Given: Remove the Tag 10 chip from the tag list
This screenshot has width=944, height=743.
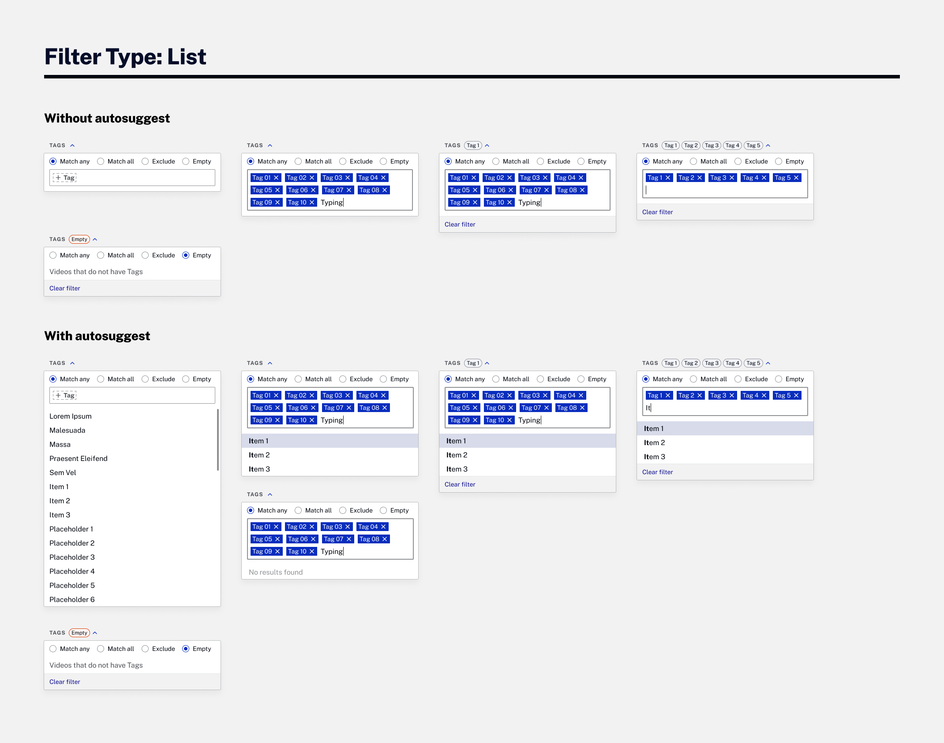Looking at the screenshot, I should click(x=312, y=202).
